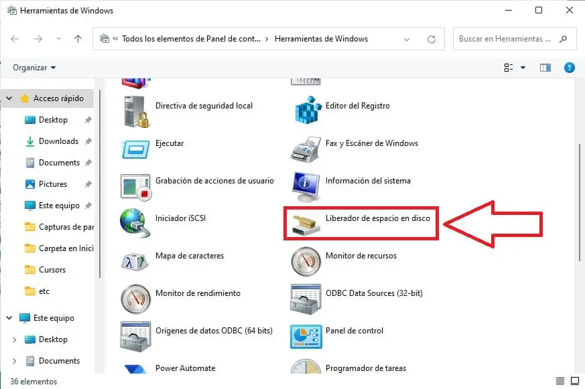
Task: Open the Iniciador iSCSI globe icon
Action: (x=135, y=223)
